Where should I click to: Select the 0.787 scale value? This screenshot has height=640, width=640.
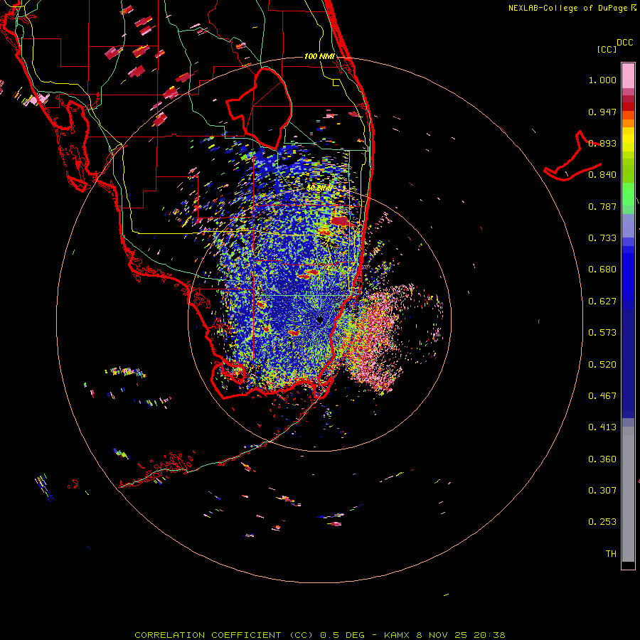click(x=602, y=206)
